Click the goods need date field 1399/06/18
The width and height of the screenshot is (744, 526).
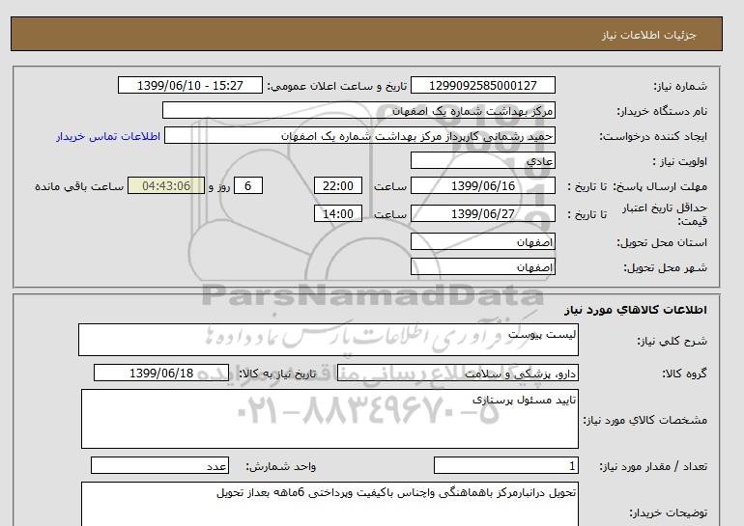(x=161, y=373)
